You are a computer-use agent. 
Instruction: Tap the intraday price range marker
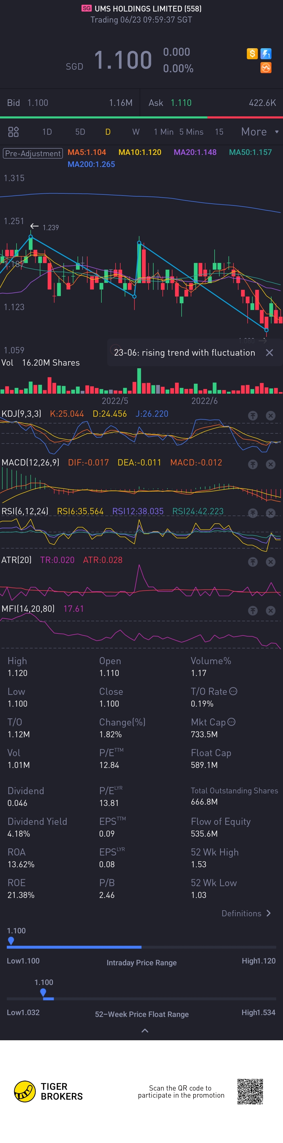pyautogui.click(x=11, y=941)
